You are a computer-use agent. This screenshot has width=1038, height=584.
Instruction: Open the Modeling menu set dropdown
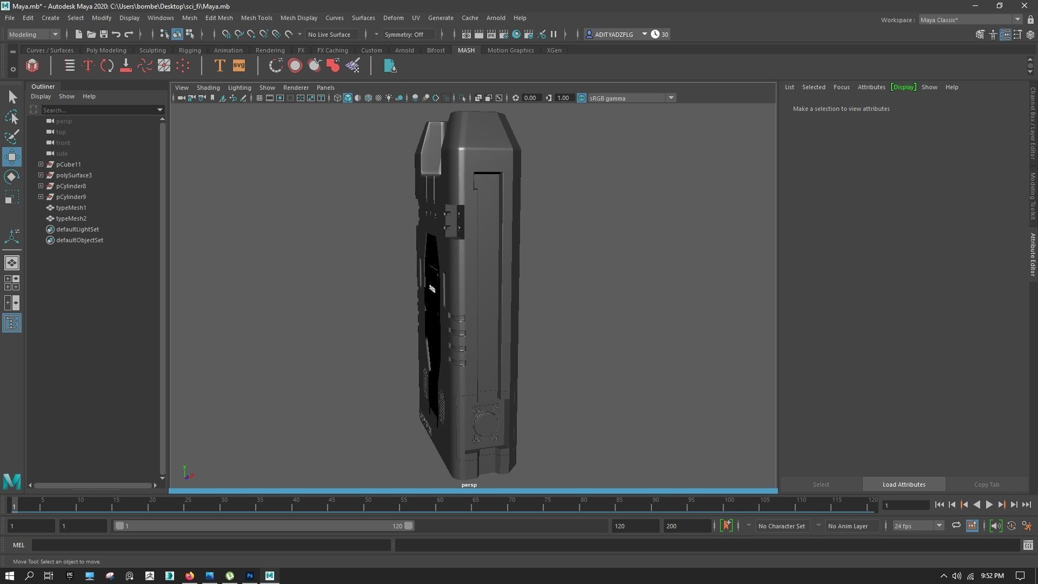(x=34, y=34)
